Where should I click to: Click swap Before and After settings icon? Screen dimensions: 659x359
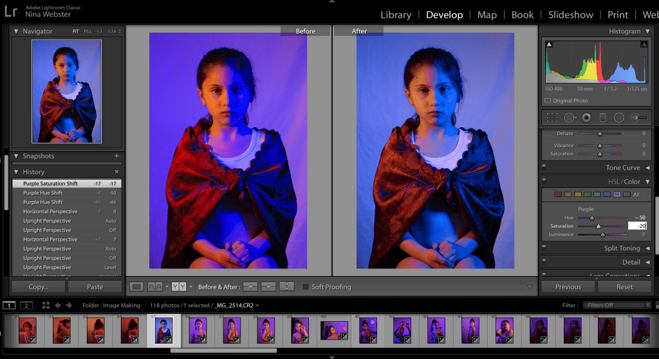tap(287, 286)
